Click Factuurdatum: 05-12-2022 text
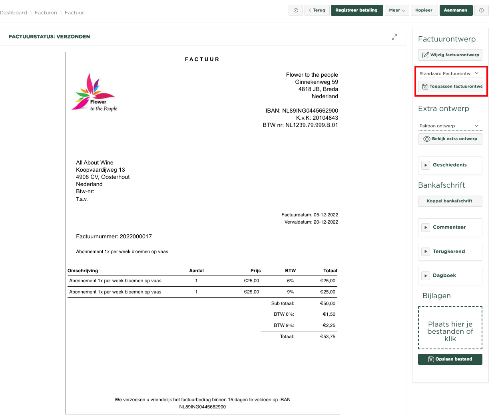Viewport: 492px width, 416px height. [310, 215]
